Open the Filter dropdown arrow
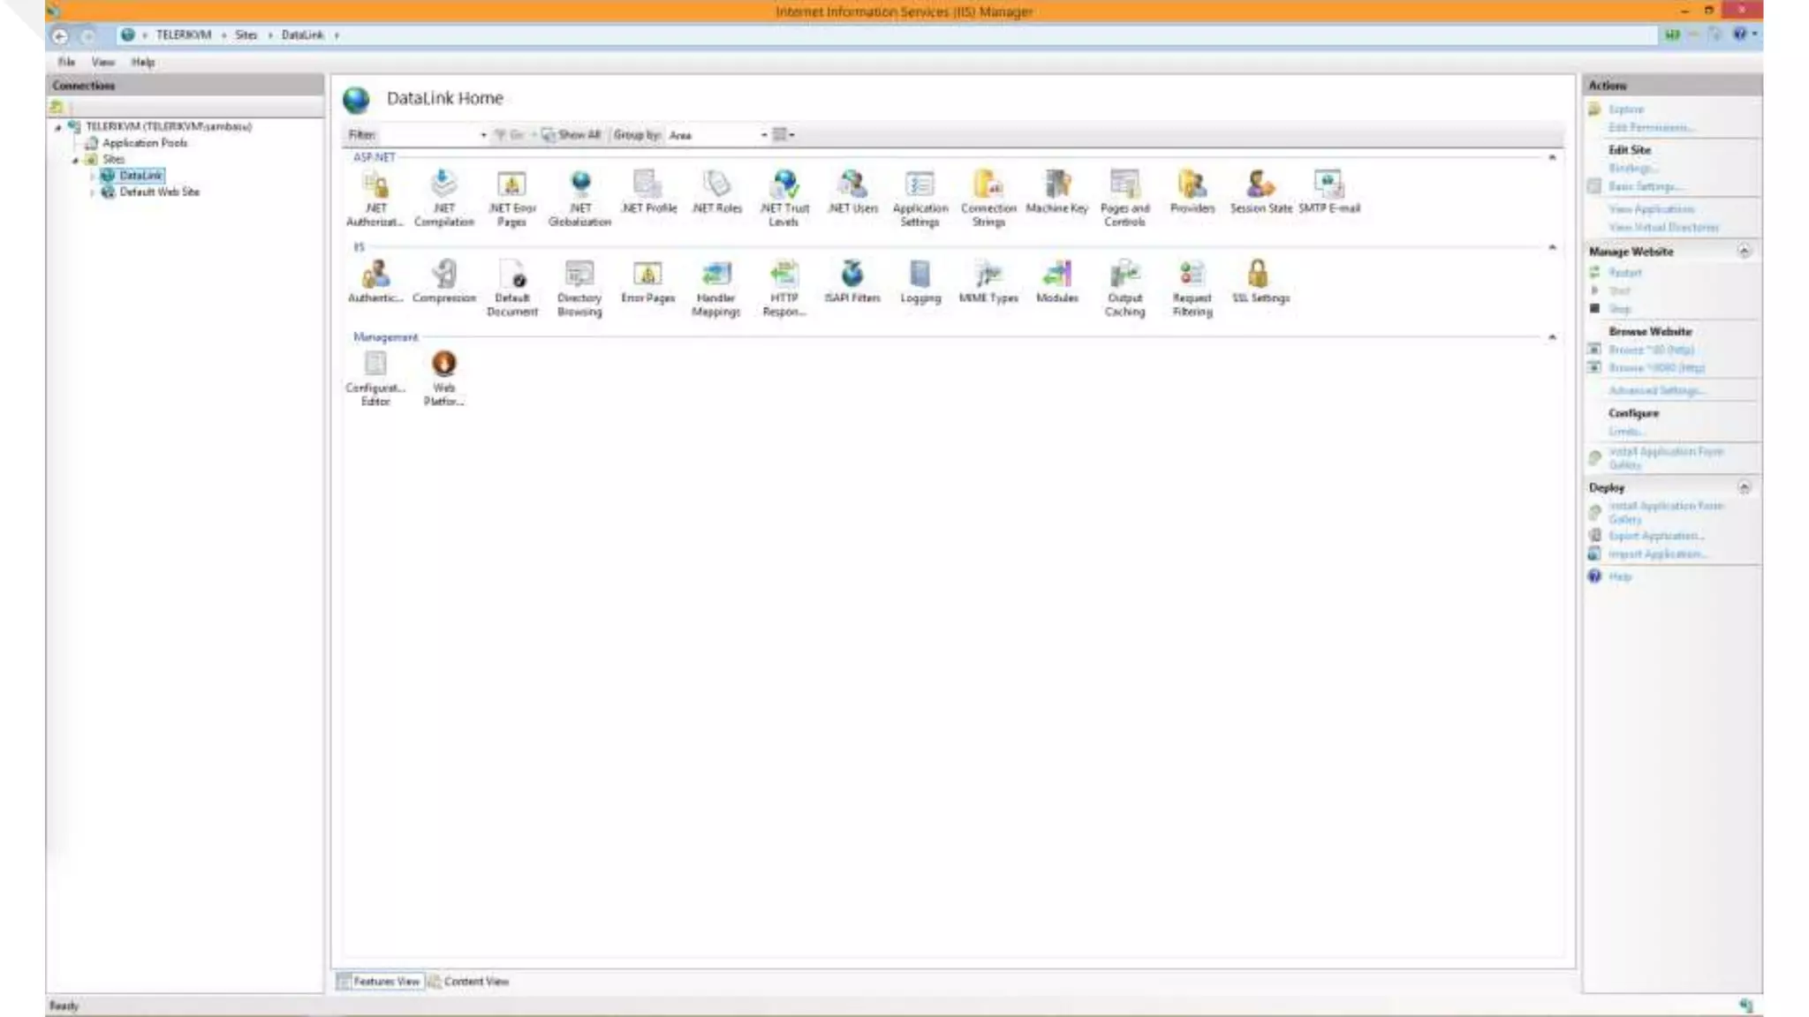 [483, 135]
